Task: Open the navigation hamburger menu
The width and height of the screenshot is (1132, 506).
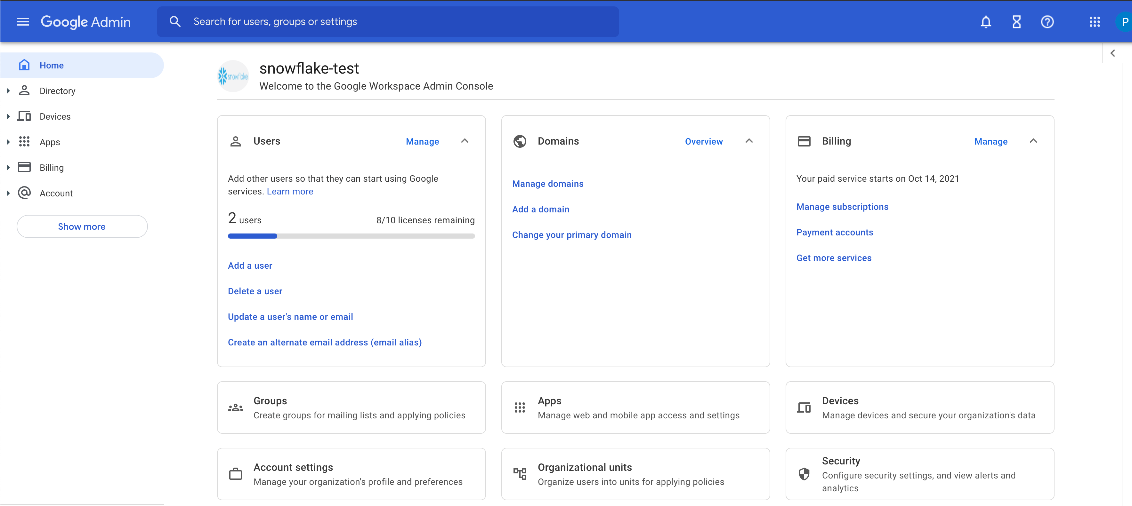Action: pyautogui.click(x=22, y=21)
